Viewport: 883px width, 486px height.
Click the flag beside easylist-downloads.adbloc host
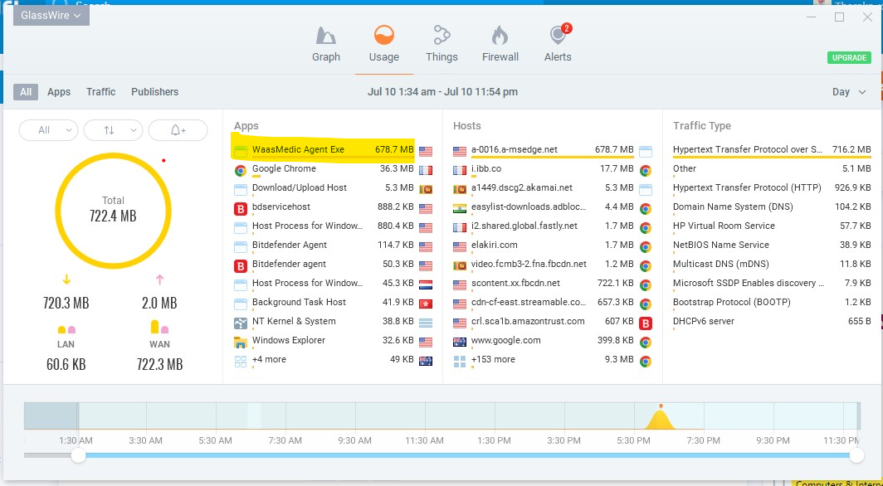(x=460, y=208)
